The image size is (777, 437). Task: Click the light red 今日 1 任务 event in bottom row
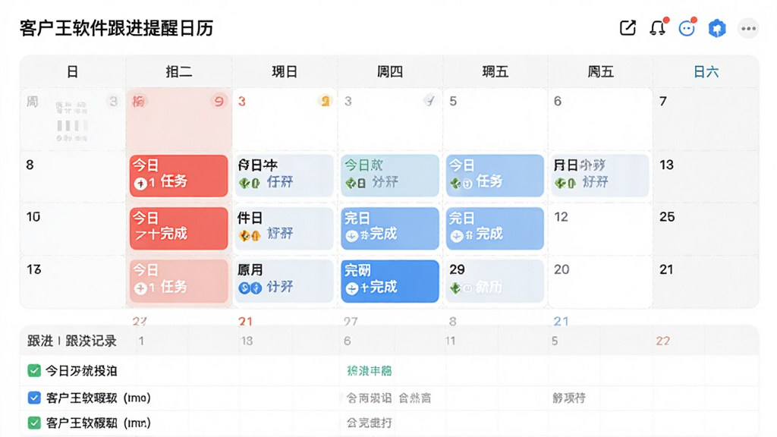click(x=179, y=281)
